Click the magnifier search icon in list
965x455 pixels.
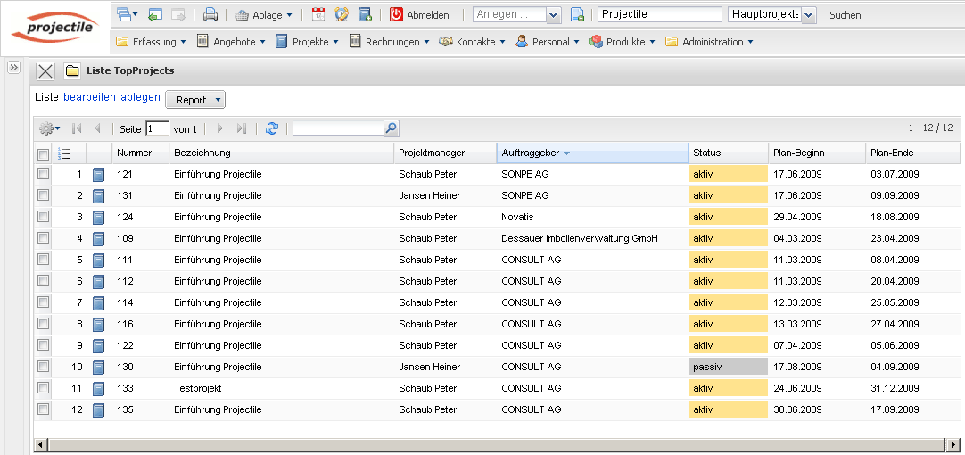coord(391,128)
